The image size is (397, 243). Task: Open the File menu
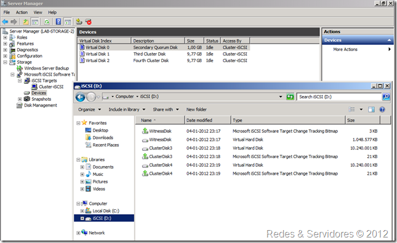(x=7, y=12)
